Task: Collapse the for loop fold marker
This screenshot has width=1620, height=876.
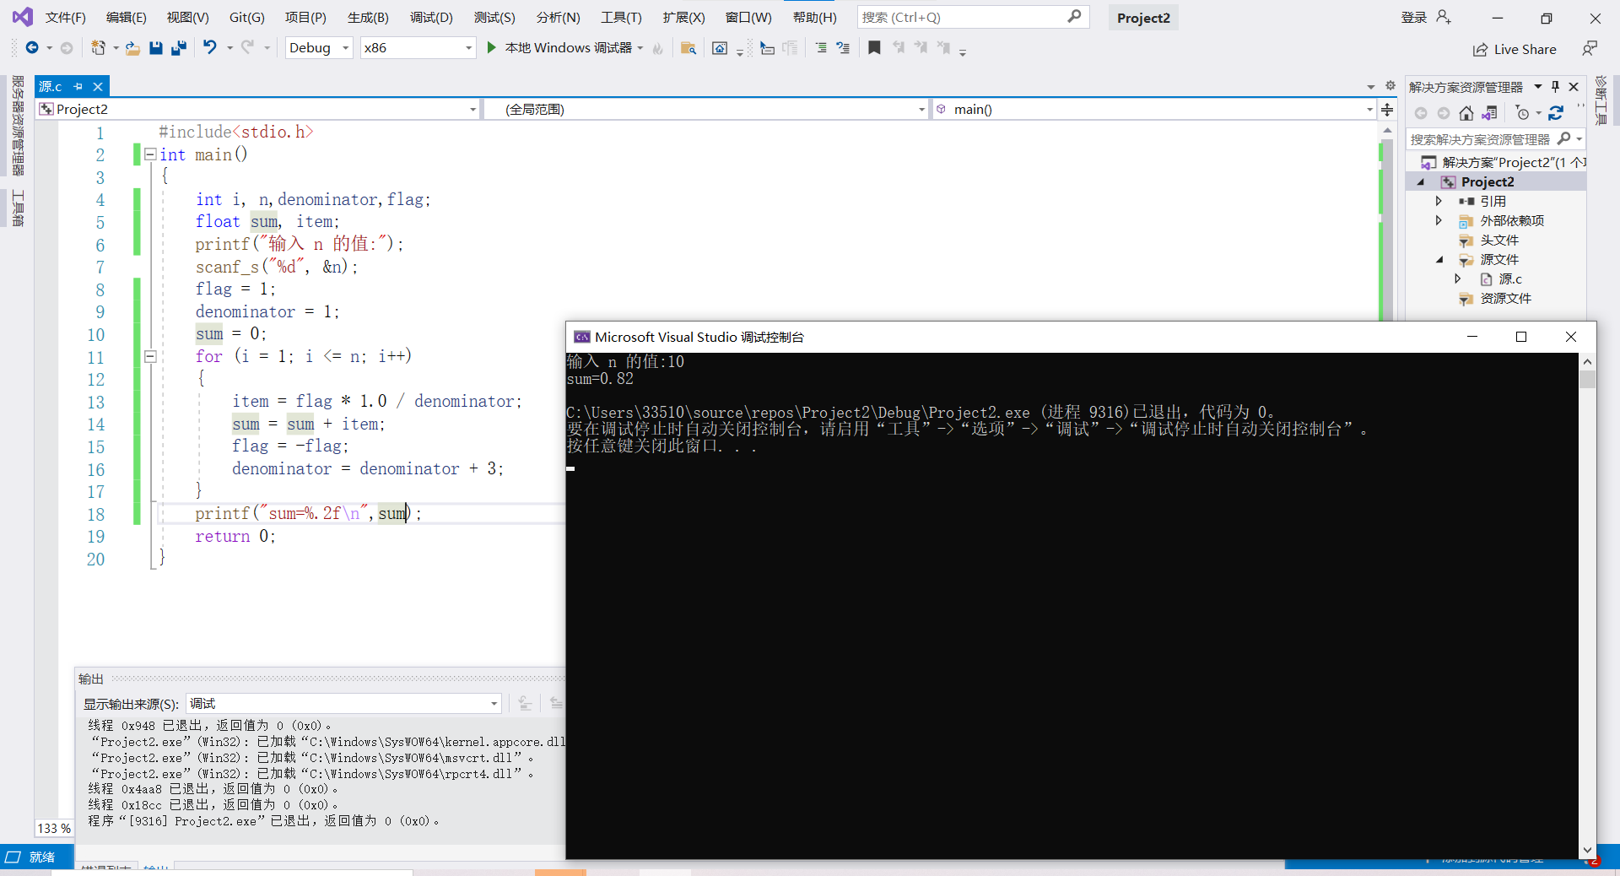Action: click(x=150, y=356)
